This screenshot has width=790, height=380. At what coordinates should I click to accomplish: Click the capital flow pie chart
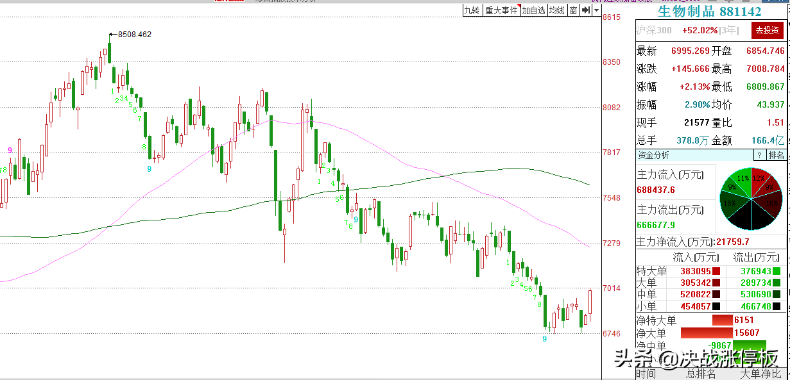pyautogui.click(x=748, y=201)
